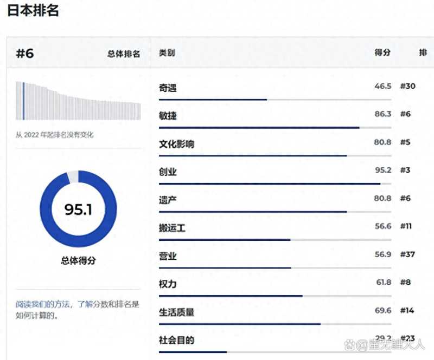Open the 文化影响 category
This screenshot has width=434, height=360.
coord(176,144)
